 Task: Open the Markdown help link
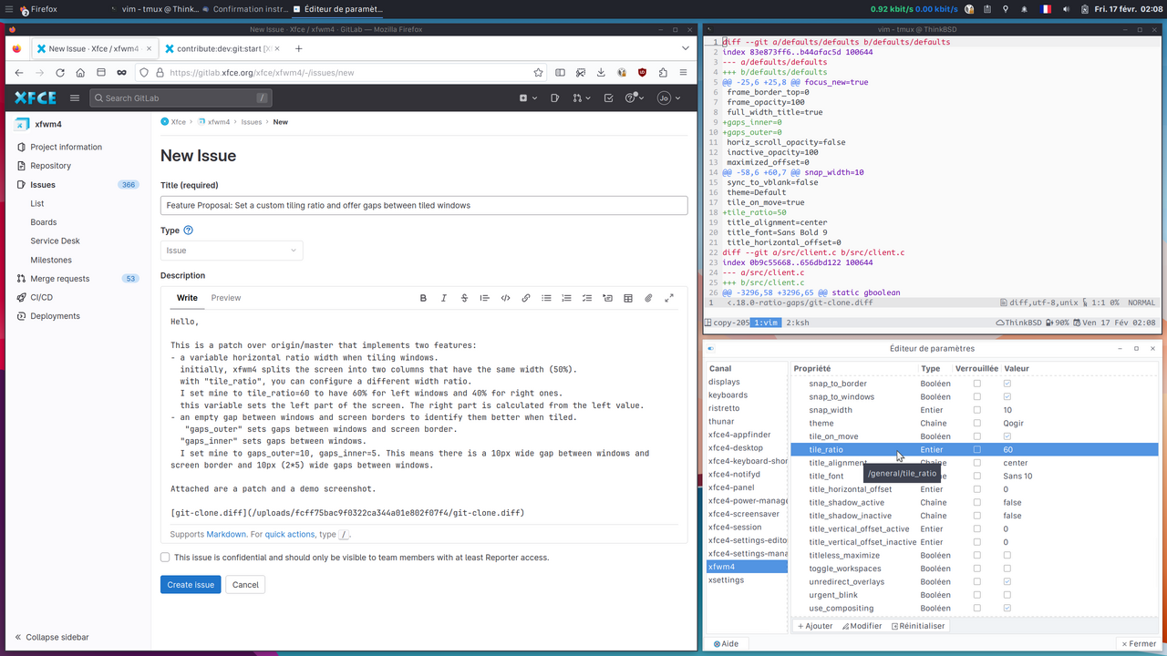coord(226,535)
